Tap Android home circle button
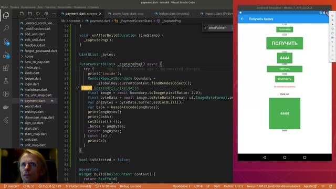Screen dimensions: 336x189 pos(285,157)
